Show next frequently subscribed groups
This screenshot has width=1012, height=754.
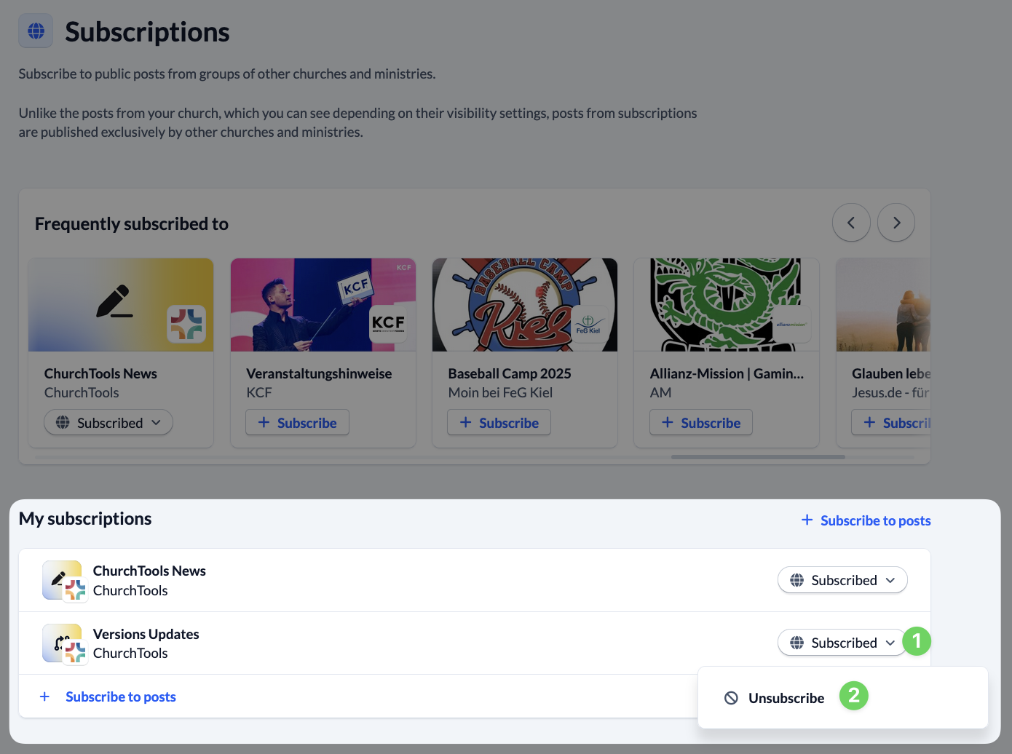click(896, 223)
